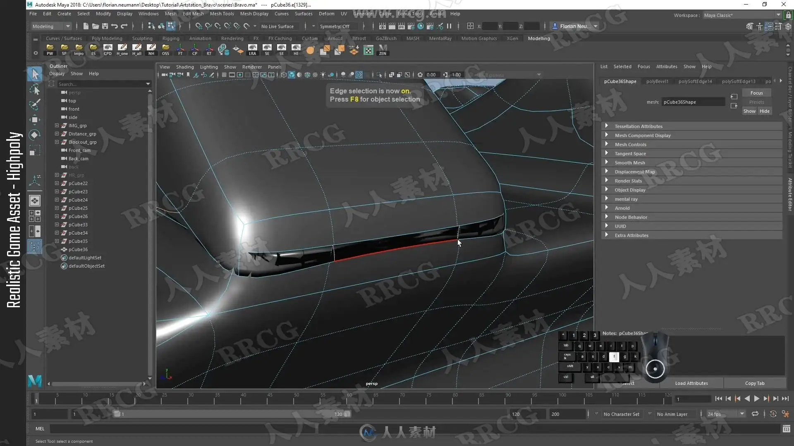This screenshot has height=446, width=794.
Task: Click the playback range slider bar
Action: [x=232, y=414]
